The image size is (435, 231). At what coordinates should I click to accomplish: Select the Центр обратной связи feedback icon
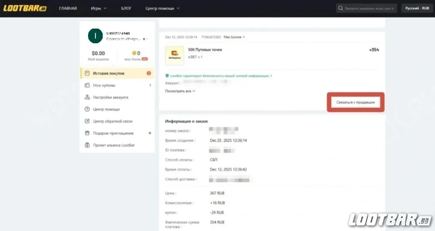87,121
